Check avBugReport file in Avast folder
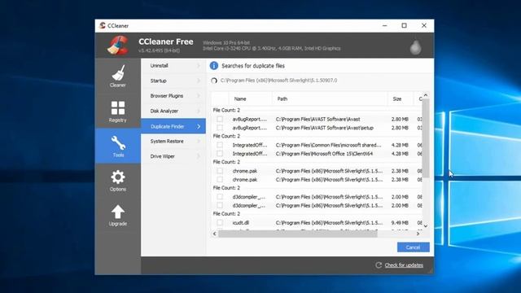The image size is (521, 293). point(220,119)
